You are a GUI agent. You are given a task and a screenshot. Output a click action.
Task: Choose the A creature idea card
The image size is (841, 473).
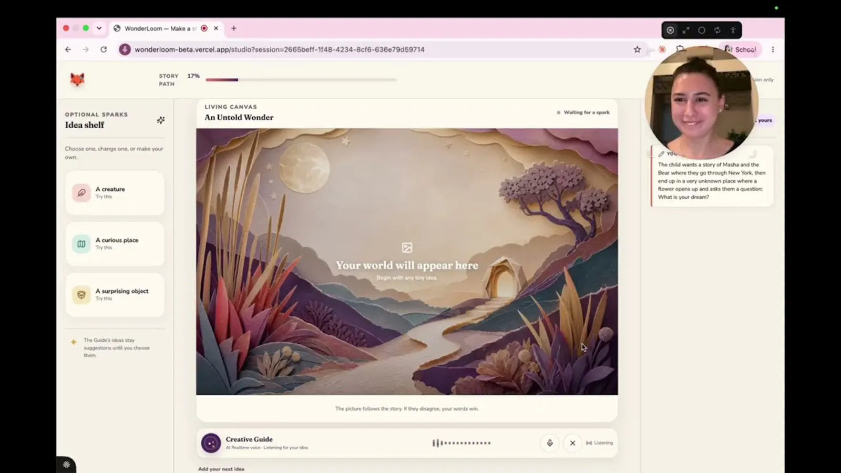(x=115, y=193)
